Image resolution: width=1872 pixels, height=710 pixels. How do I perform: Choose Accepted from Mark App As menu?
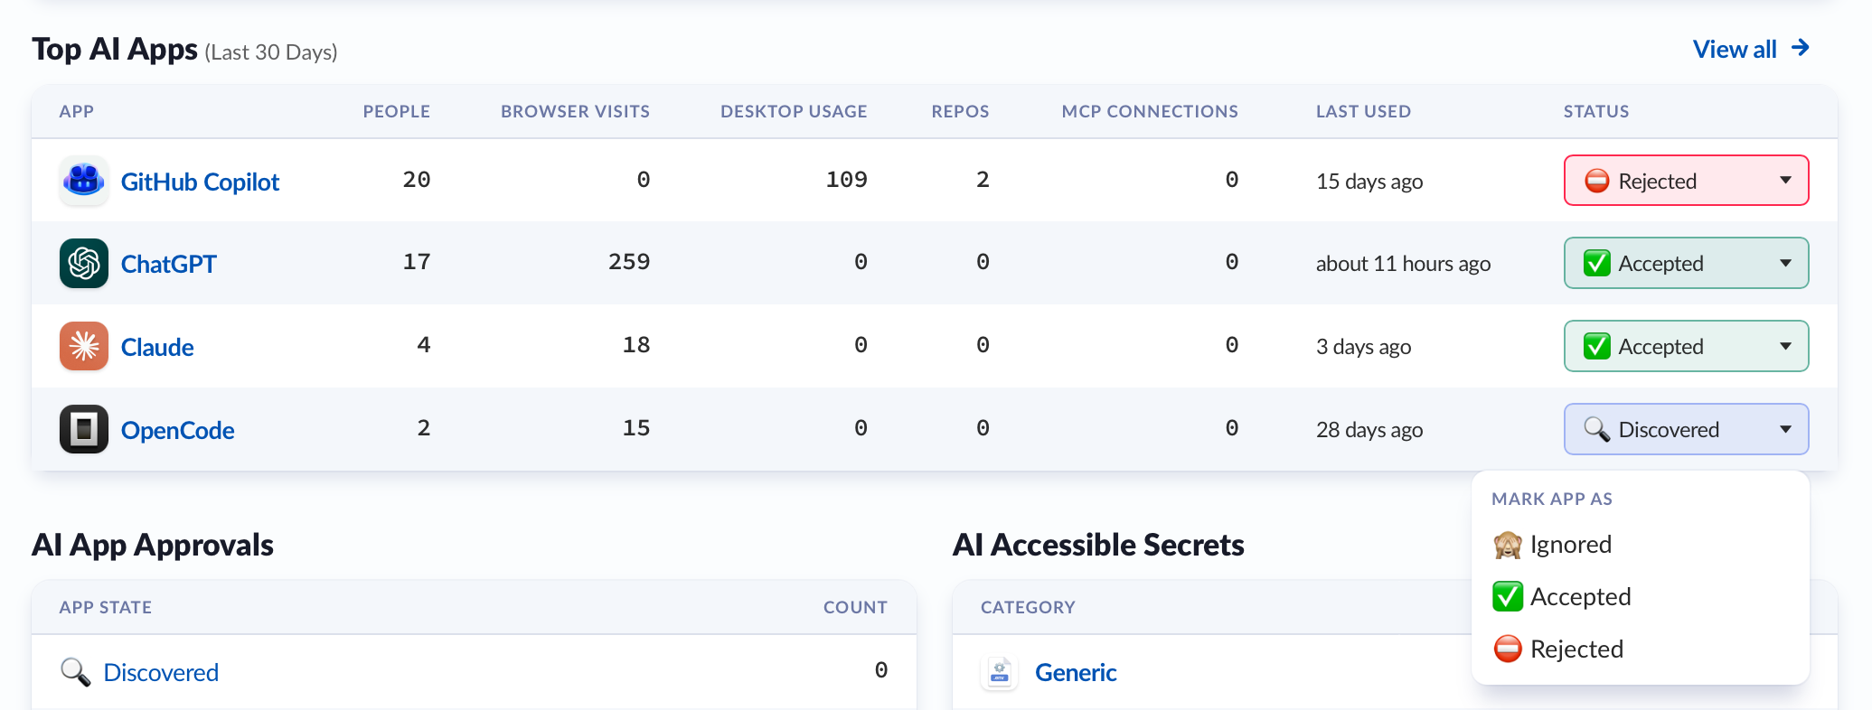[x=1580, y=597]
